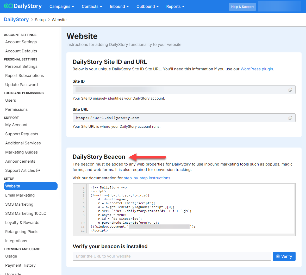Go to Support Requests
The width and height of the screenshot is (306, 275).
22,134
